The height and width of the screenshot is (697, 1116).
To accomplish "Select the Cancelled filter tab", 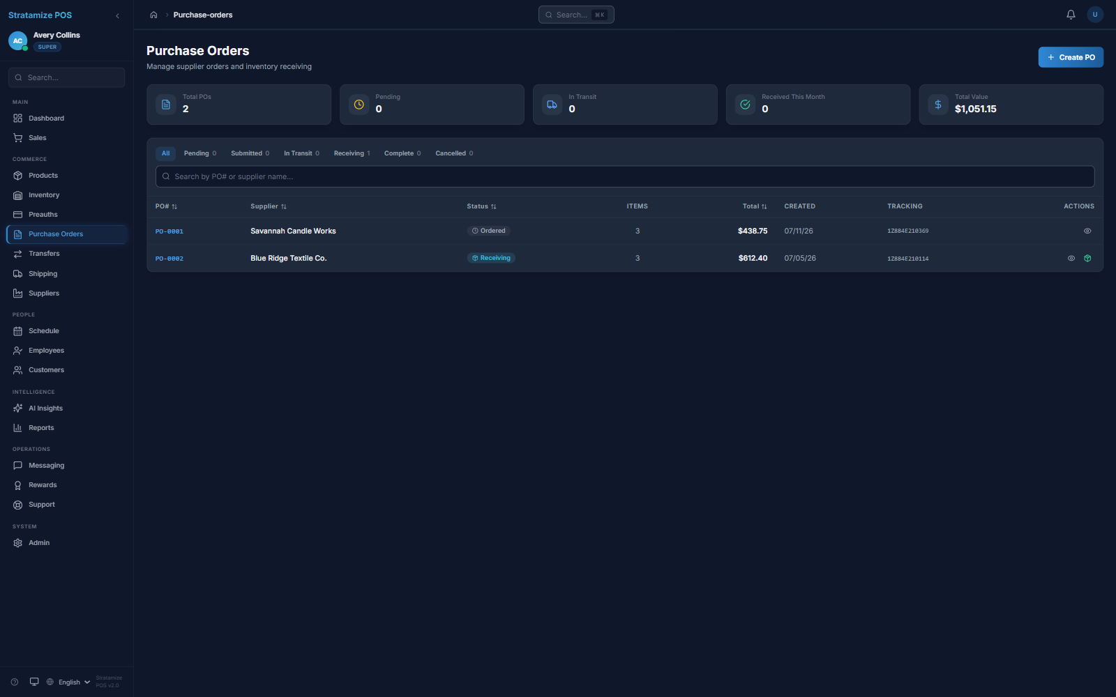I will (x=454, y=153).
